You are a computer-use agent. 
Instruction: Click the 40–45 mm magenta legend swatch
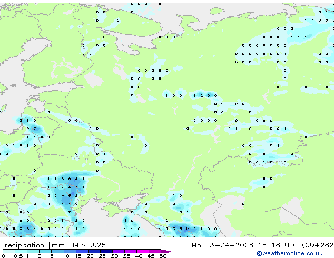[x=143, y=251]
